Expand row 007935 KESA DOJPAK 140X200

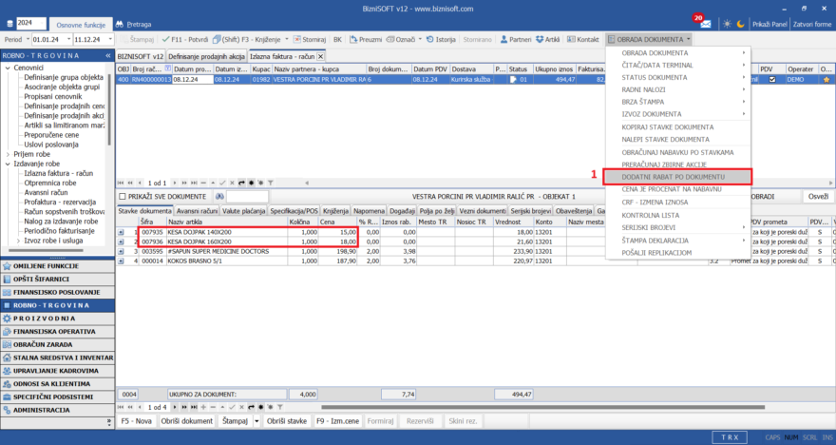coord(122,231)
